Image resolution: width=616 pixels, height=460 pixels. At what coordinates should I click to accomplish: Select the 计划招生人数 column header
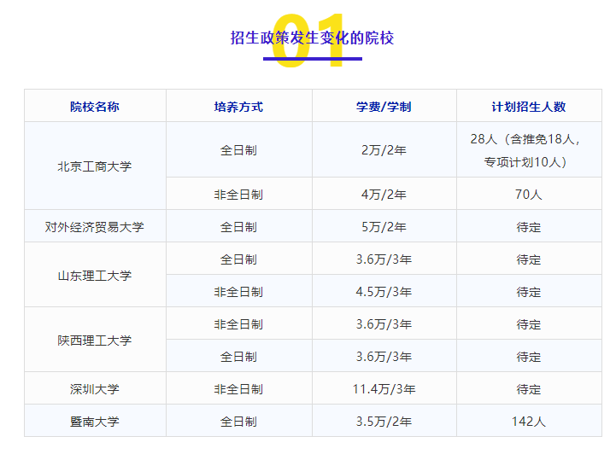coord(529,107)
